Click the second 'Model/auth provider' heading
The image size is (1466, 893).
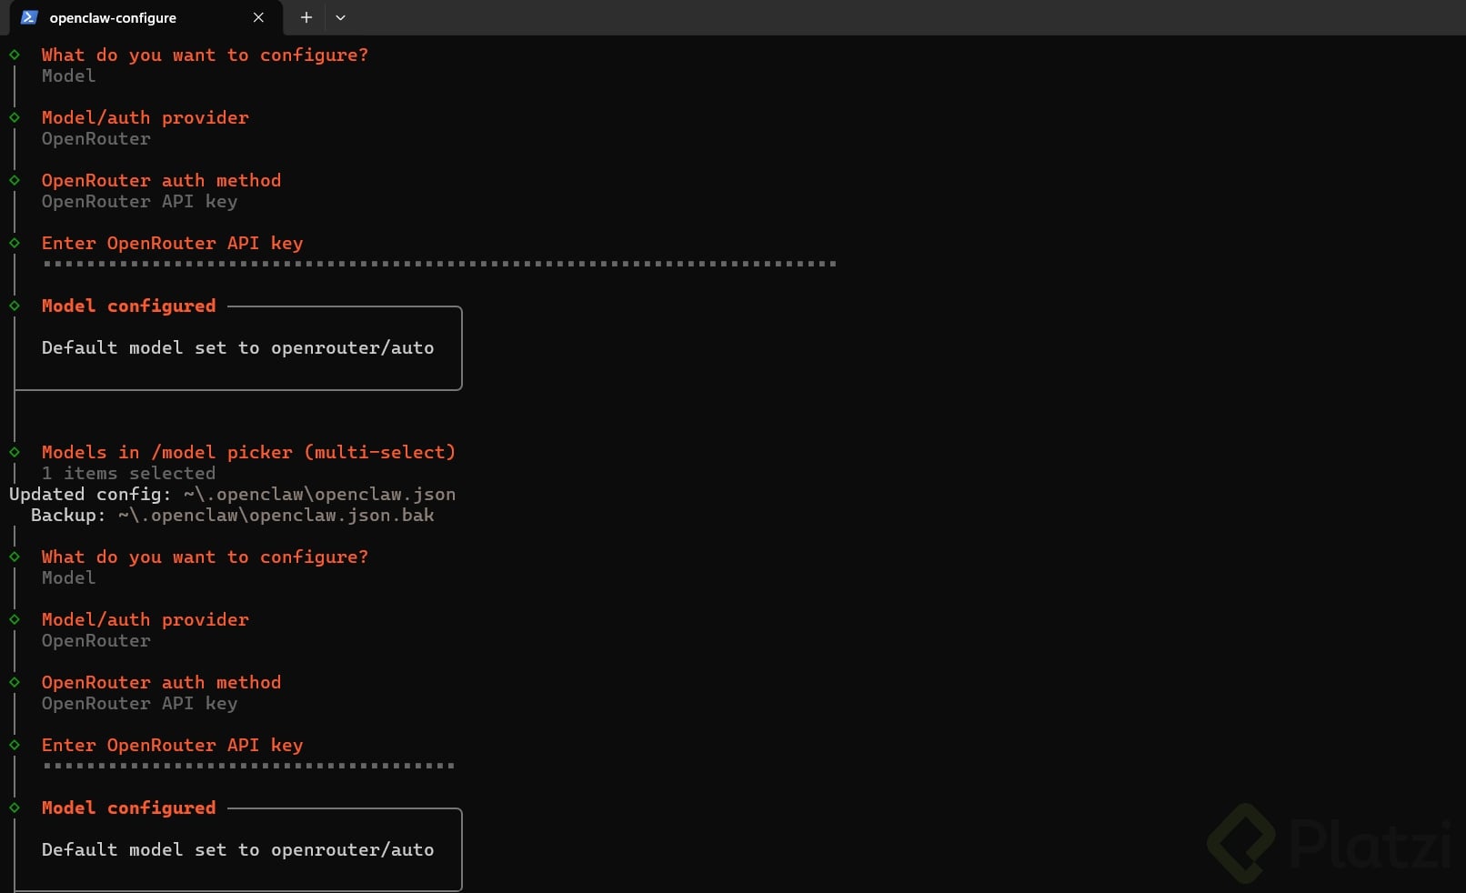[146, 620]
